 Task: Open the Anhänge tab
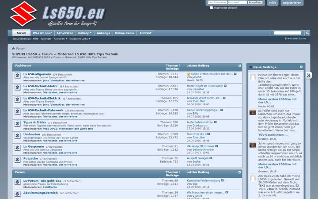coord(103,33)
